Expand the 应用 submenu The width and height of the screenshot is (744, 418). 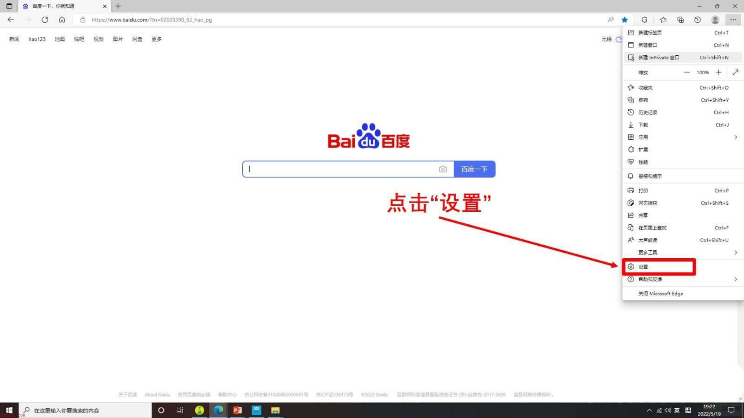pos(683,137)
